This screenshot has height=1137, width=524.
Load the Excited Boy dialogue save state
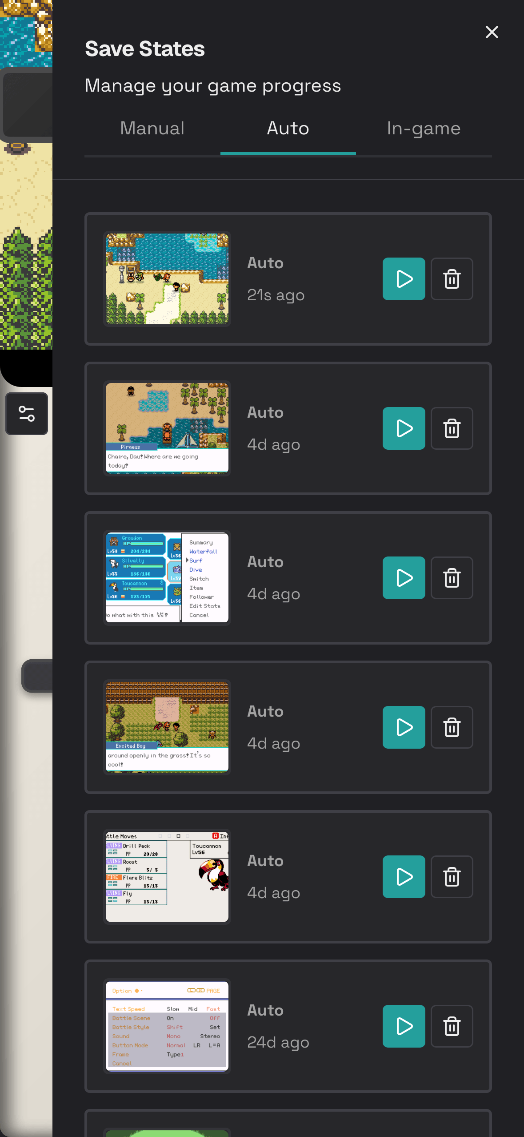tap(404, 727)
